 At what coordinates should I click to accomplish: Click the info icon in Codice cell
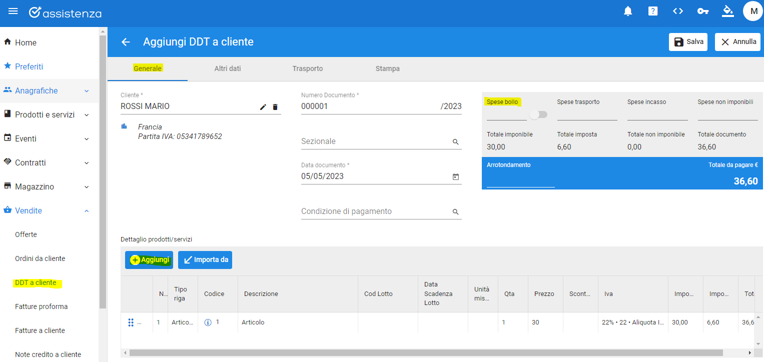pos(208,322)
